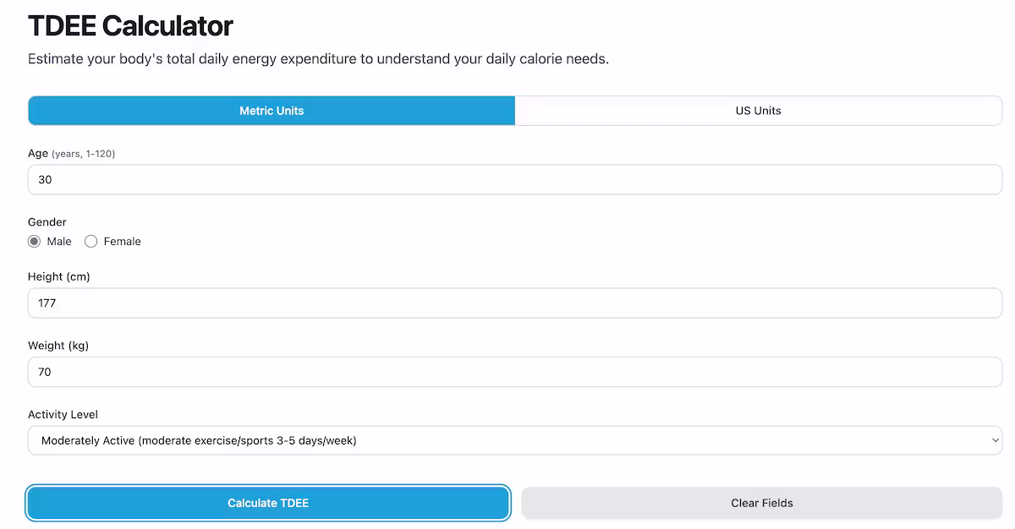The width and height of the screenshot is (1015, 529).
Task: Click the Male option label text
Action: [59, 242]
